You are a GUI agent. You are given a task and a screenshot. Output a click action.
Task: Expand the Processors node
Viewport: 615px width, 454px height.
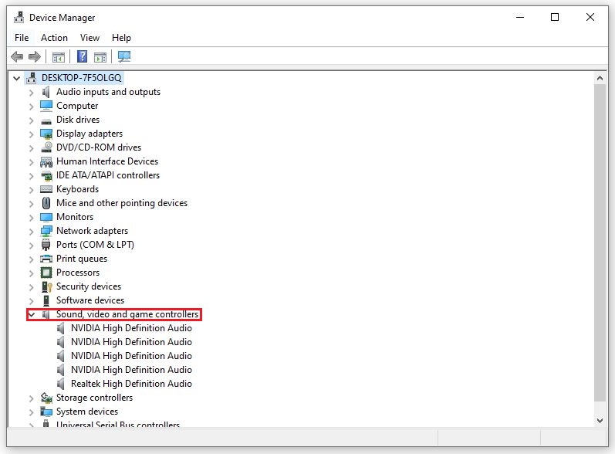click(32, 273)
